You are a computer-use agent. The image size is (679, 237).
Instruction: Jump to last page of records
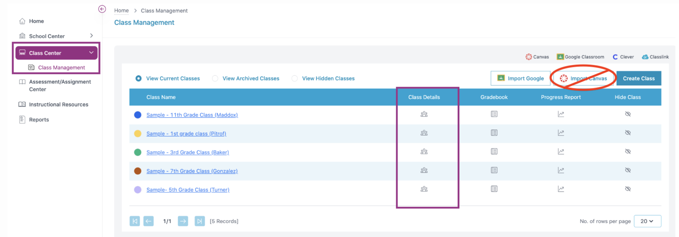point(199,221)
